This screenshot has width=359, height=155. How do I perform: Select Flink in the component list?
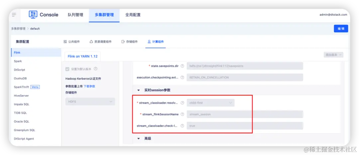(x=36, y=53)
